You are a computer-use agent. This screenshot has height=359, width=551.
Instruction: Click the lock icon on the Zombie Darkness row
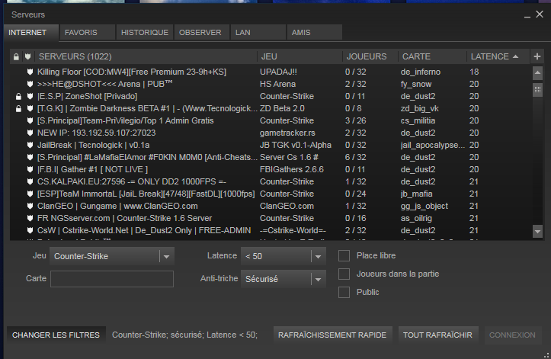pyautogui.click(x=18, y=109)
